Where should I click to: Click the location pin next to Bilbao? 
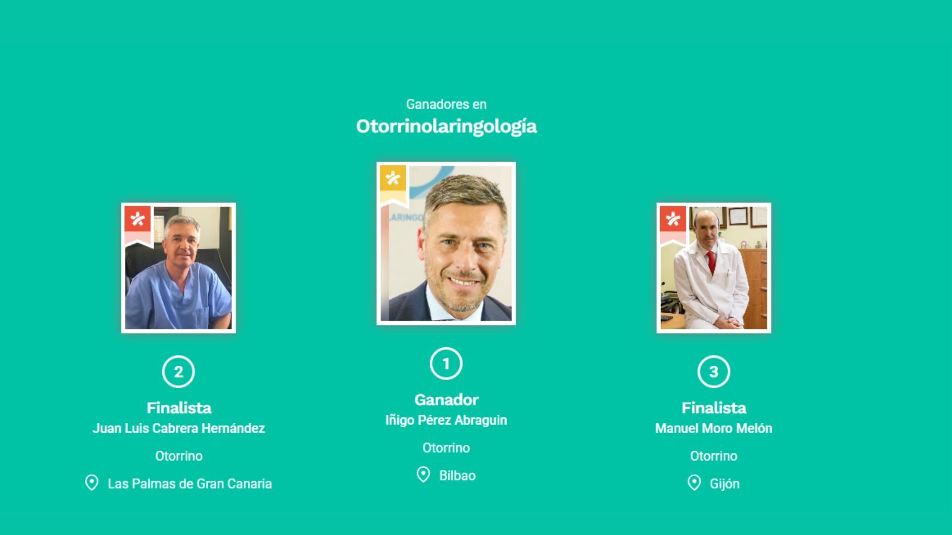click(x=423, y=475)
